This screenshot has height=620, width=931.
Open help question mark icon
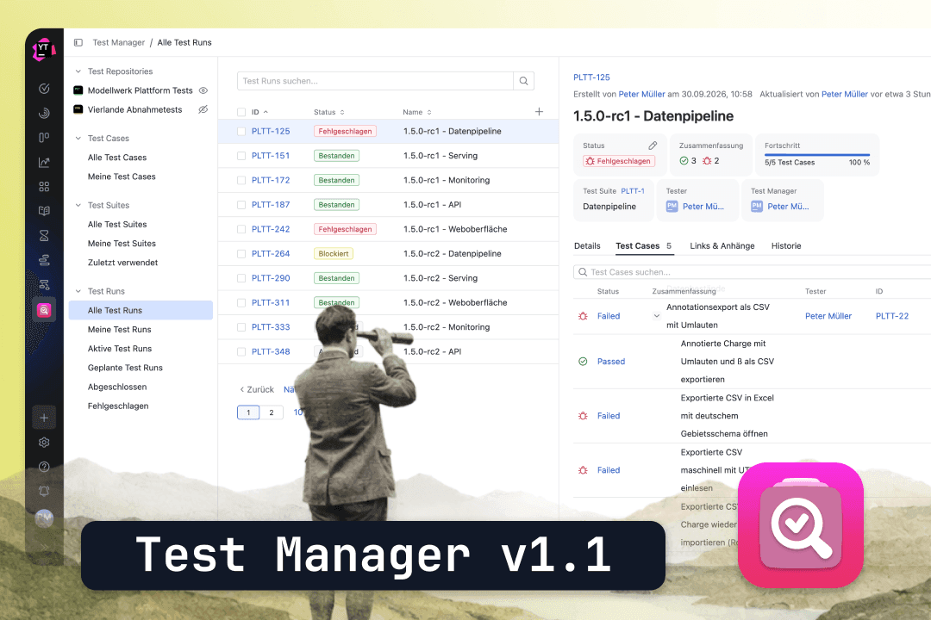44,467
